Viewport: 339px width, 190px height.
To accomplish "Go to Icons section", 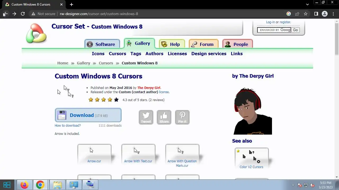I will tap(98, 54).
